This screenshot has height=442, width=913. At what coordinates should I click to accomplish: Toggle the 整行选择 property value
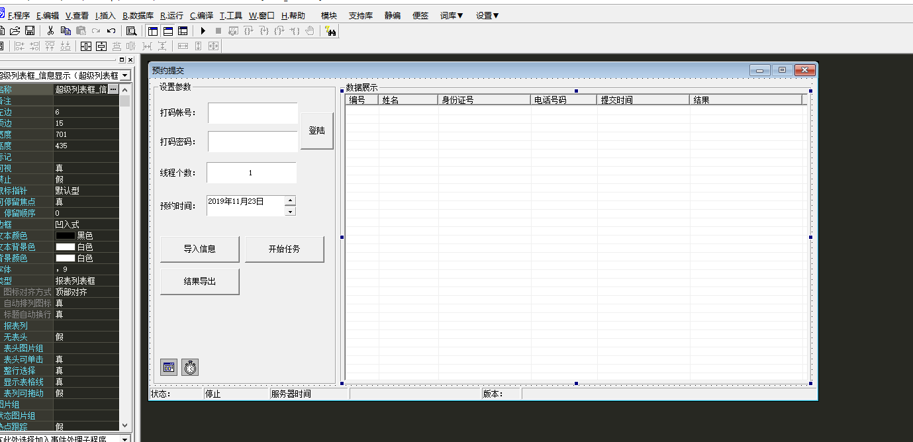pos(86,371)
